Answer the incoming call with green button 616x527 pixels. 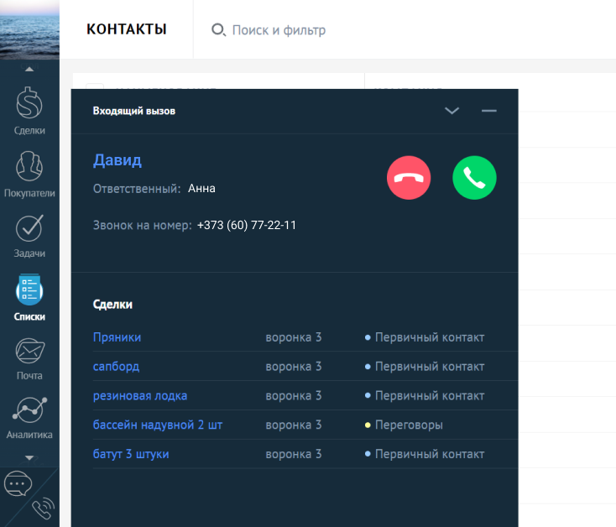pos(474,178)
